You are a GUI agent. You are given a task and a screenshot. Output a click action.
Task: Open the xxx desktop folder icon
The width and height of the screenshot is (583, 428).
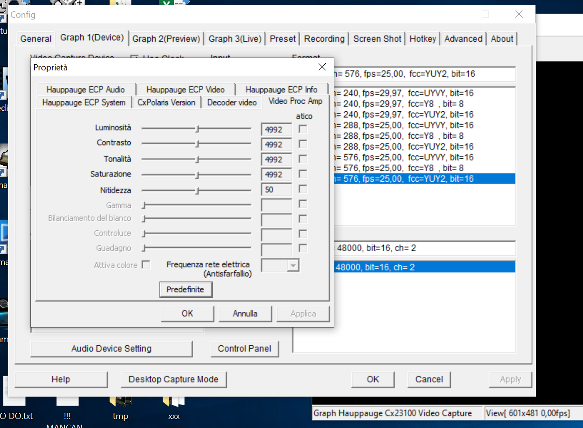[x=174, y=407]
